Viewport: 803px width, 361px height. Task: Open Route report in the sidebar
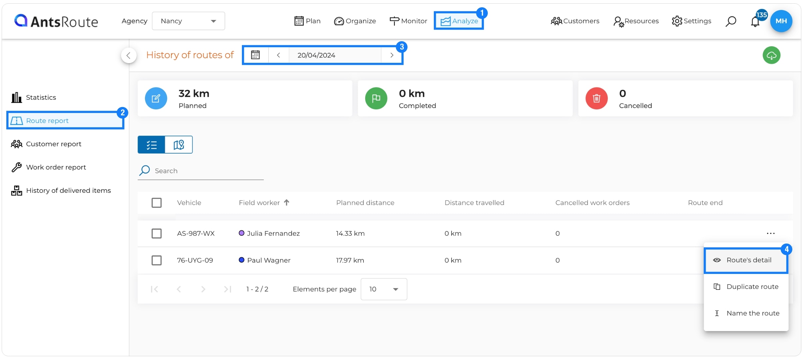click(x=65, y=120)
